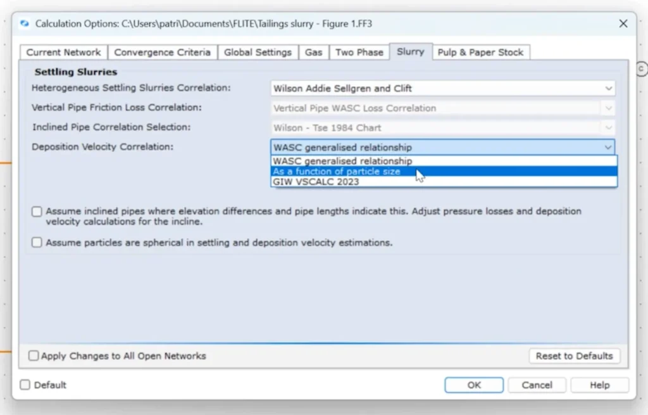Screen dimensions: 648x415
Task: Close the Calculation Options dialog
Action: click(623, 23)
